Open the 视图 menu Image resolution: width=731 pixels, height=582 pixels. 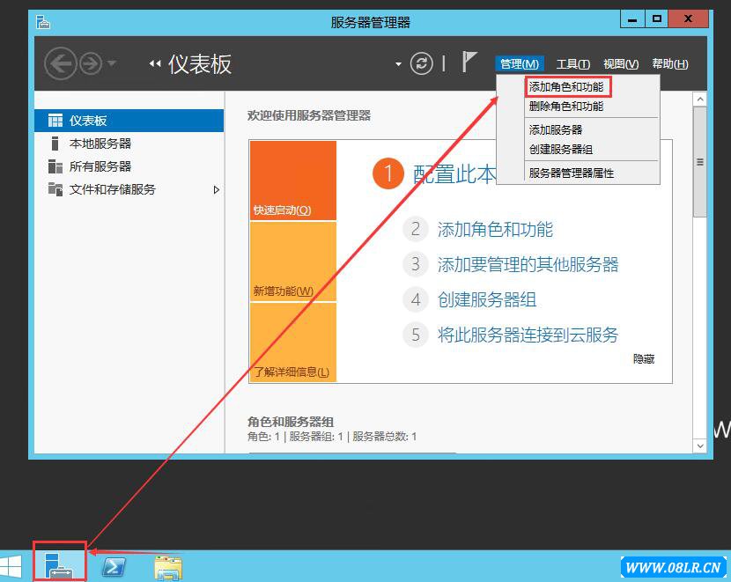(x=619, y=63)
